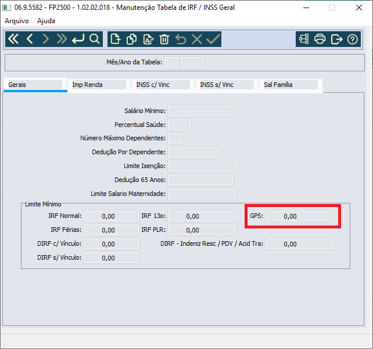Open the Ajuda menu

[x=46, y=21]
